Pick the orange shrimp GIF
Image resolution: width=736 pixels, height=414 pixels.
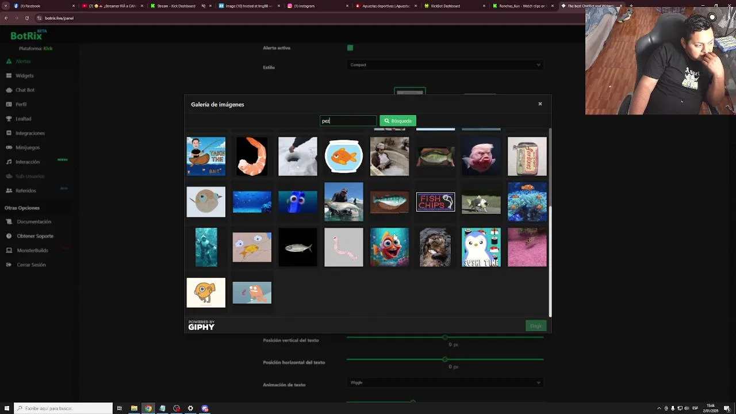click(252, 156)
